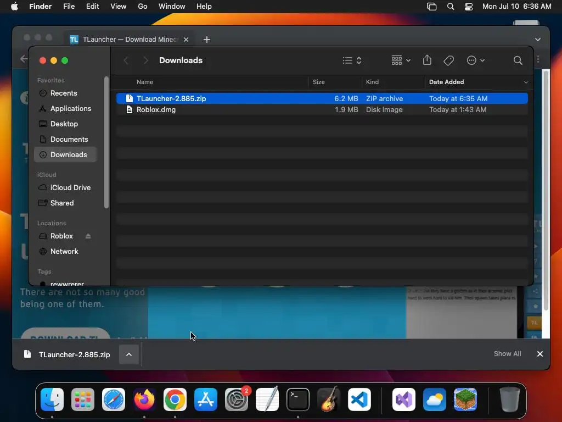Open the File menu
Image resolution: width=562 pixels, height=422 pixels.
pos(69,7)
